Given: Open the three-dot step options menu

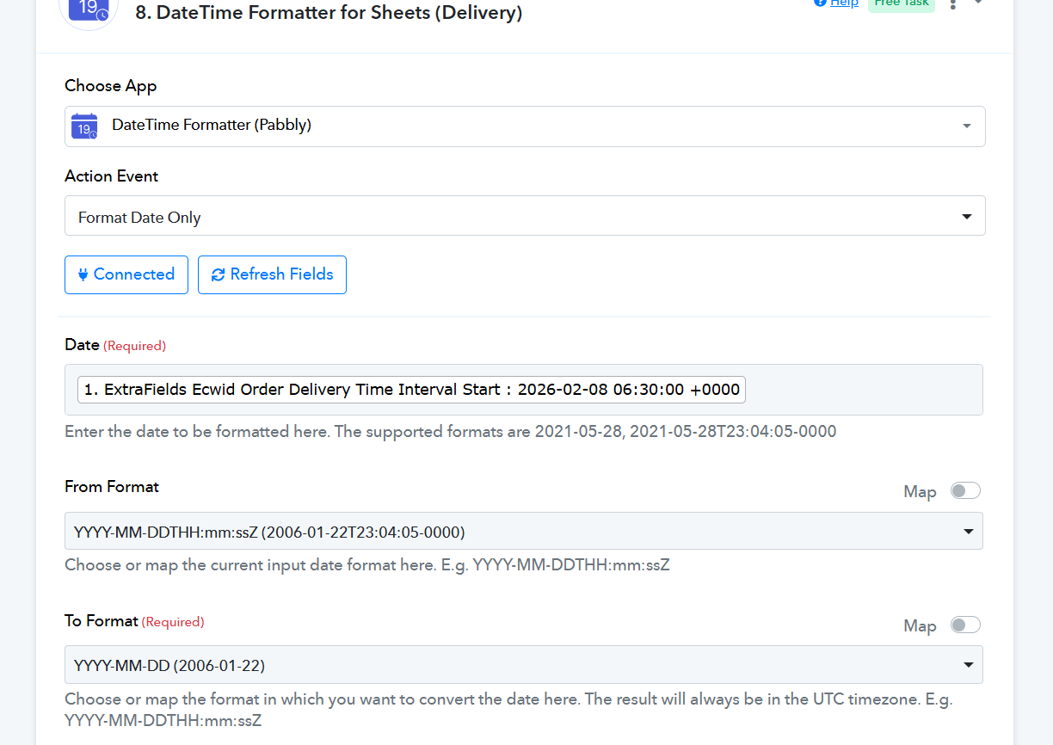Looking at the screenshot, I should click(x=952, y=4).
